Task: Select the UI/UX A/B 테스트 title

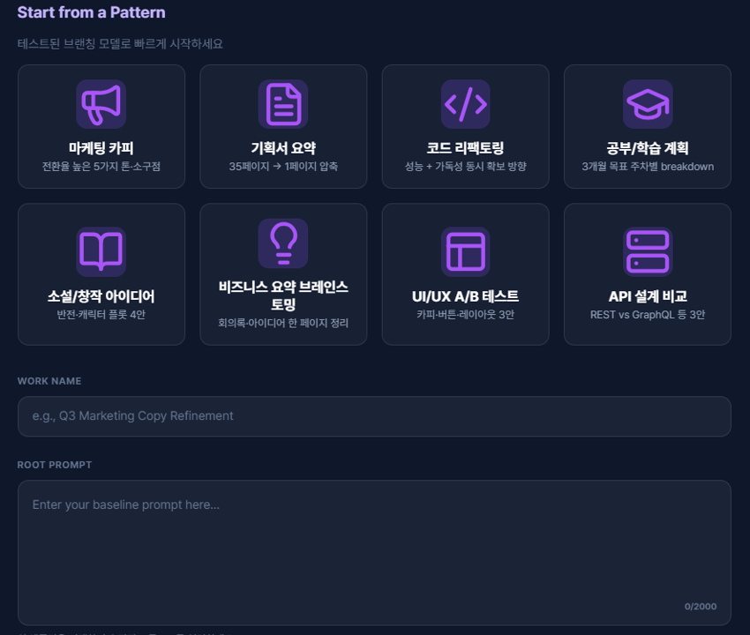Action: click(465, 296)
